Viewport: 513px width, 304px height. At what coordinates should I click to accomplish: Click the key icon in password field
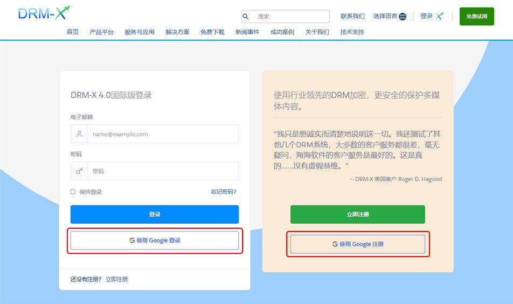click(x=79, y=171)
